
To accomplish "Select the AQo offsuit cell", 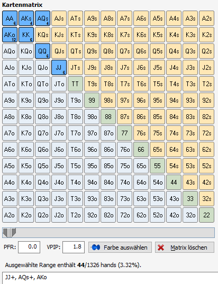I will point(10,51).
